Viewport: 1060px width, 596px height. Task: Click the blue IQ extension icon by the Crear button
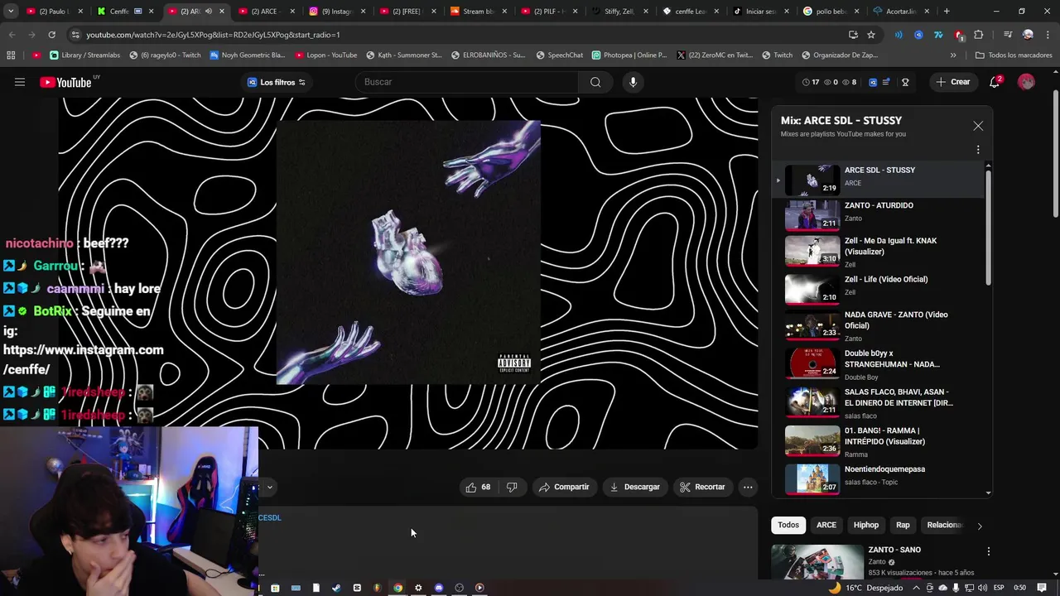point(873,82)
